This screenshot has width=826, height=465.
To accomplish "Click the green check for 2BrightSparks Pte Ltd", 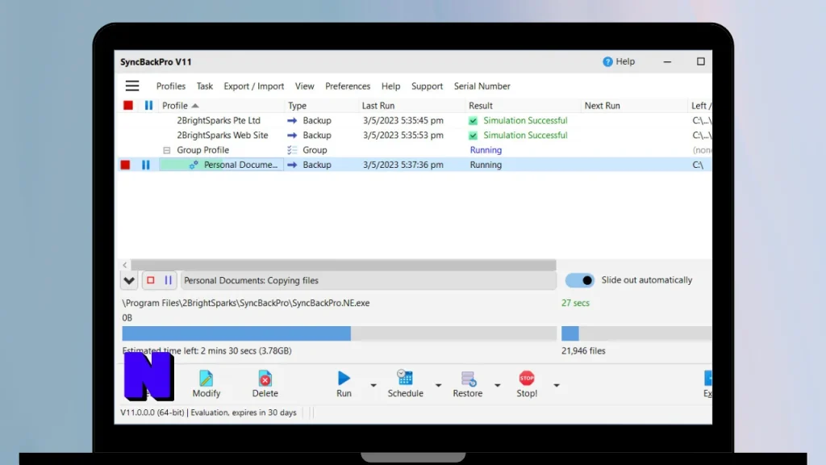I will point(473,121).
